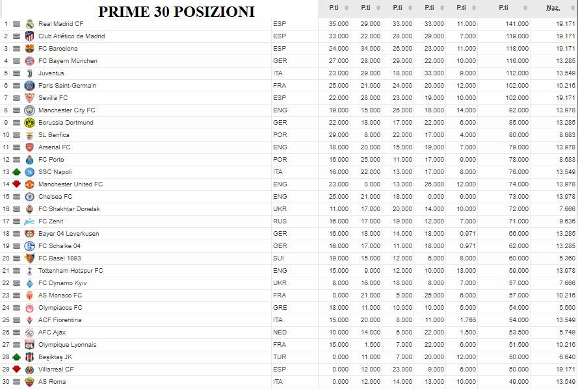The image size is (578, 389).
Task: Click the green up arrow beside SSC Napoli
Action: point(17,172)
